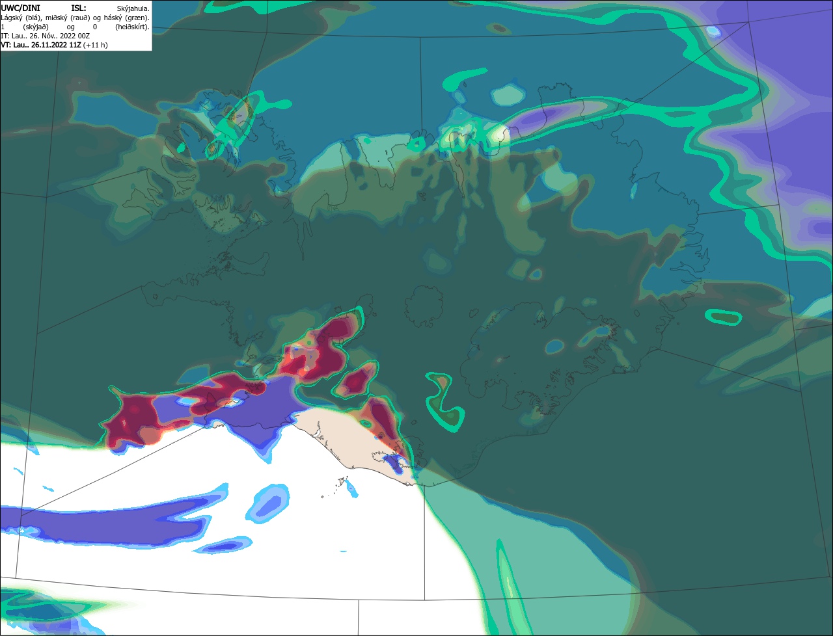Click the text "(skýjað)" in the legend
The width and height of the screenshot is (833, 636).
coord(36,27)
